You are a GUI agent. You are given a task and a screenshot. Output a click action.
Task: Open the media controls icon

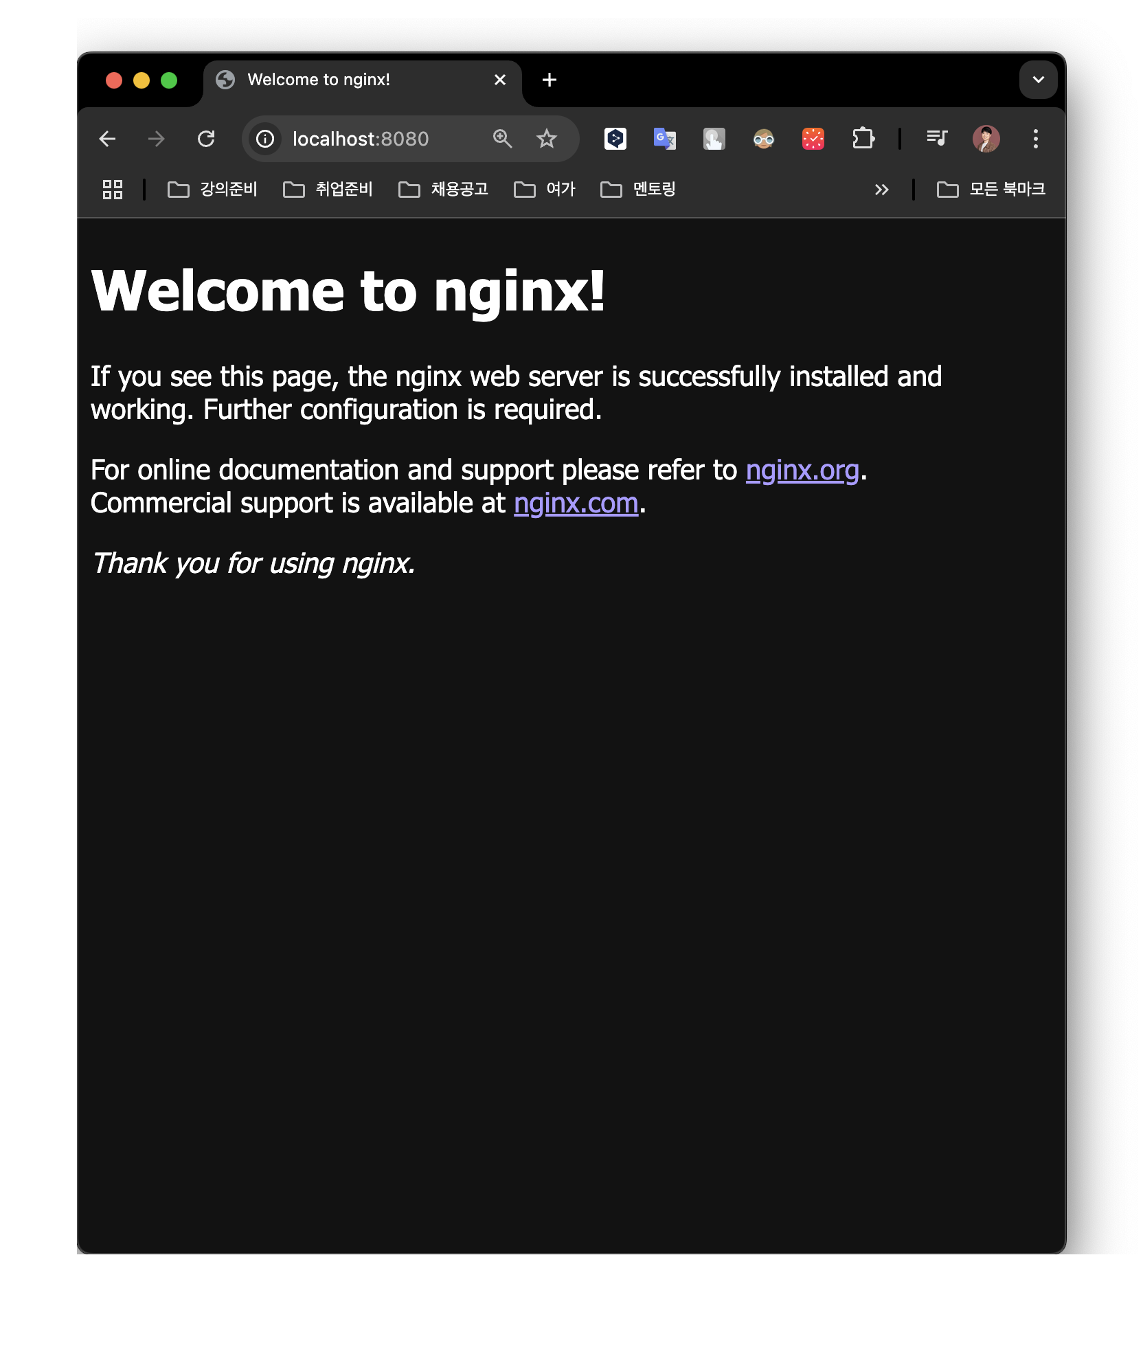click(x=937, y=139)
